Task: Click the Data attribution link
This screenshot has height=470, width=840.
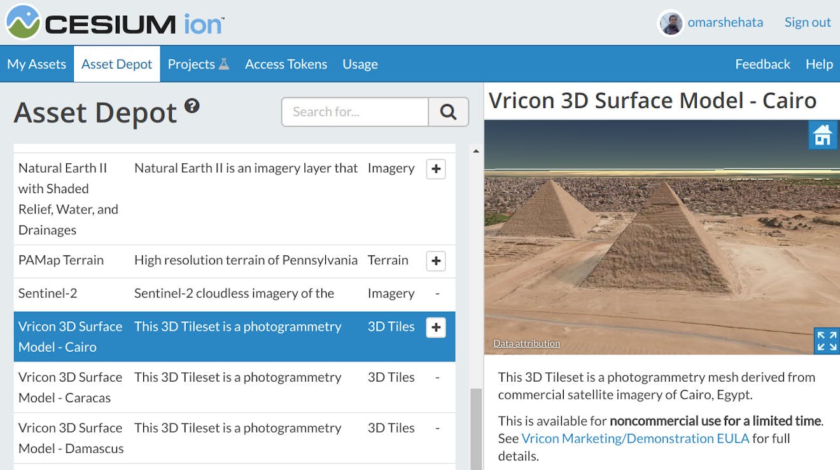Action: pyautogui.click(x=526, y=343)
